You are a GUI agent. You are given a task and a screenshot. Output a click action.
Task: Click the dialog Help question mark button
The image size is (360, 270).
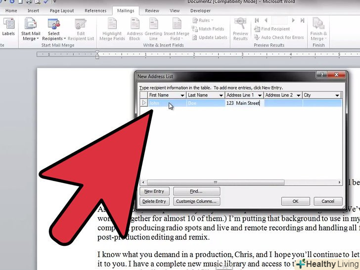[322, 75]
